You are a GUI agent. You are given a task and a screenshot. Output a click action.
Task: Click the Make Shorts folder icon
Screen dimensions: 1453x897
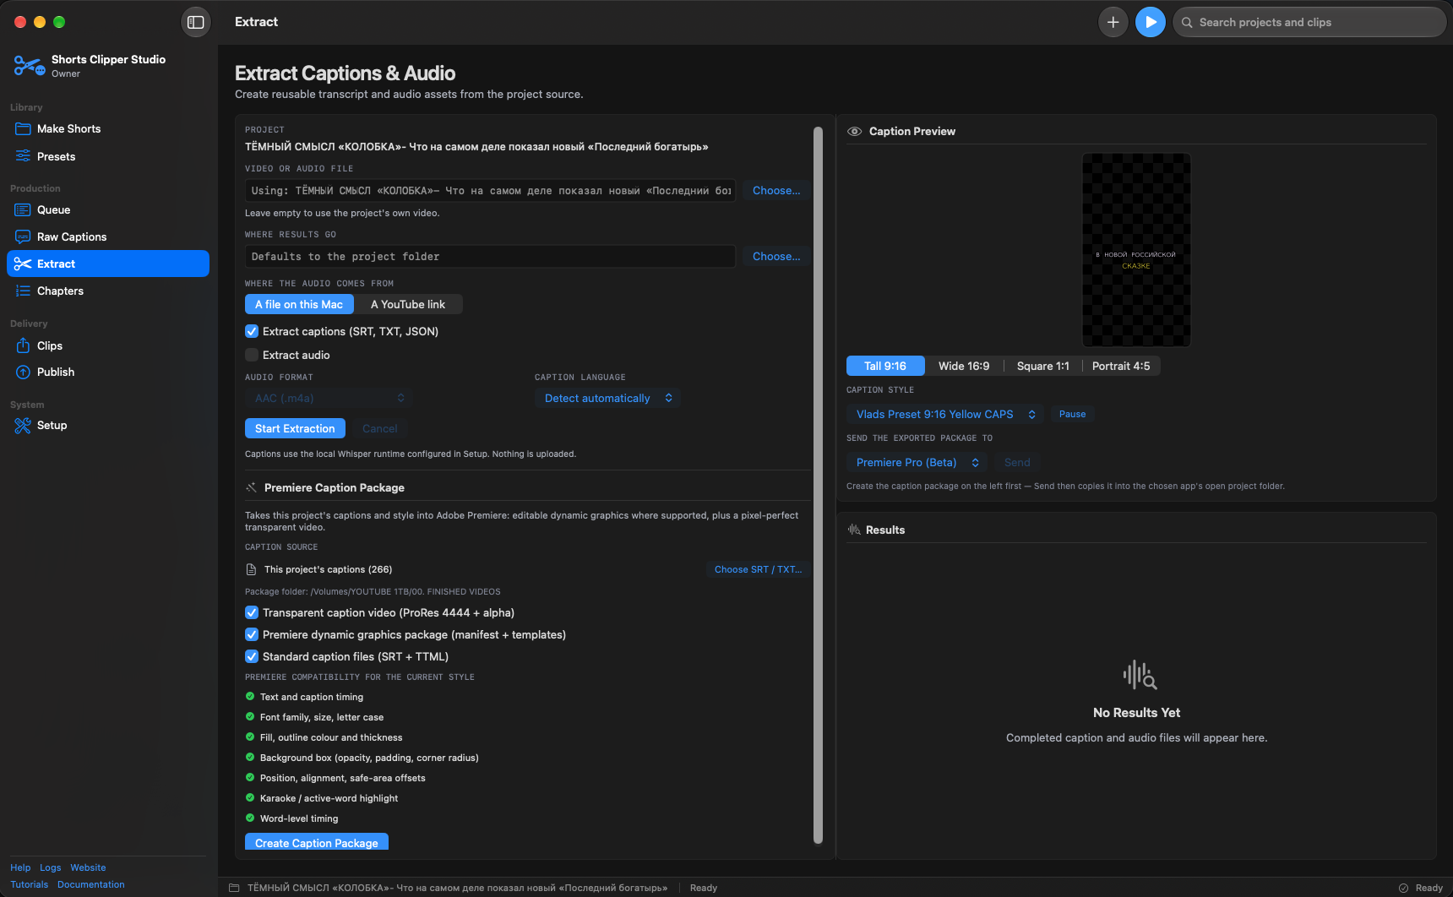(23, 129)
